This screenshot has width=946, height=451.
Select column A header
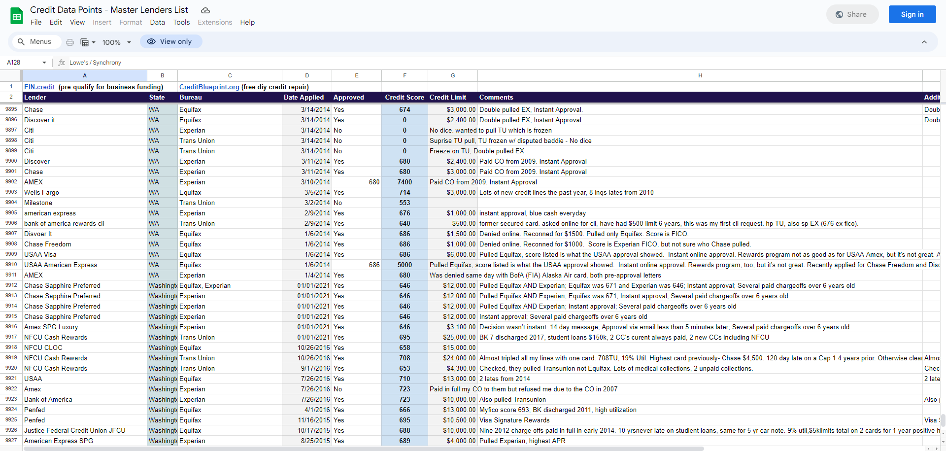pyautogui.click(x=85, y=75)
